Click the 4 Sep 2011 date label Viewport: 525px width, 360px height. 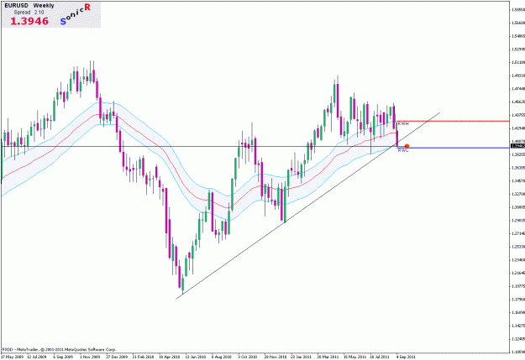click(406, 357)
